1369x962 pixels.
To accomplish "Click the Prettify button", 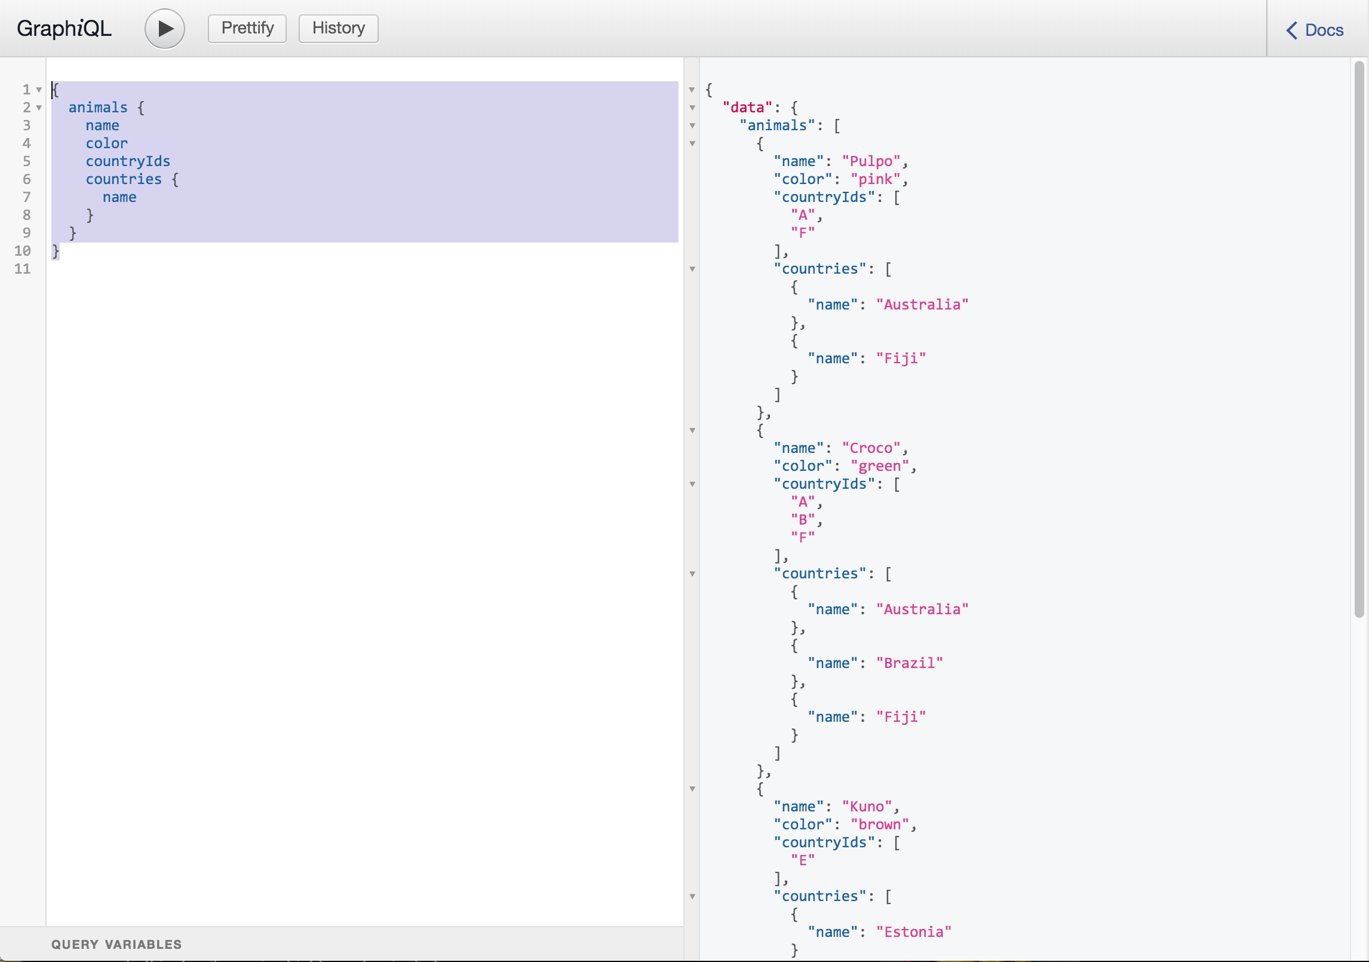I will pos(248,28).
